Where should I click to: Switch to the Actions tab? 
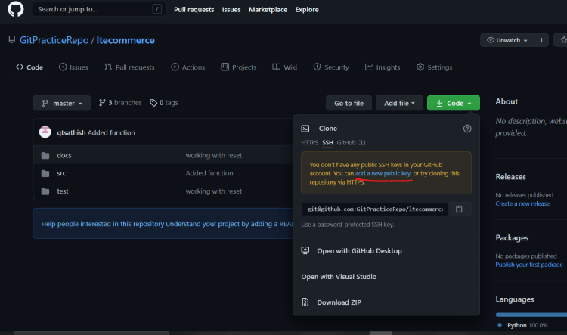pyautogui.click(x=188, y=67)
